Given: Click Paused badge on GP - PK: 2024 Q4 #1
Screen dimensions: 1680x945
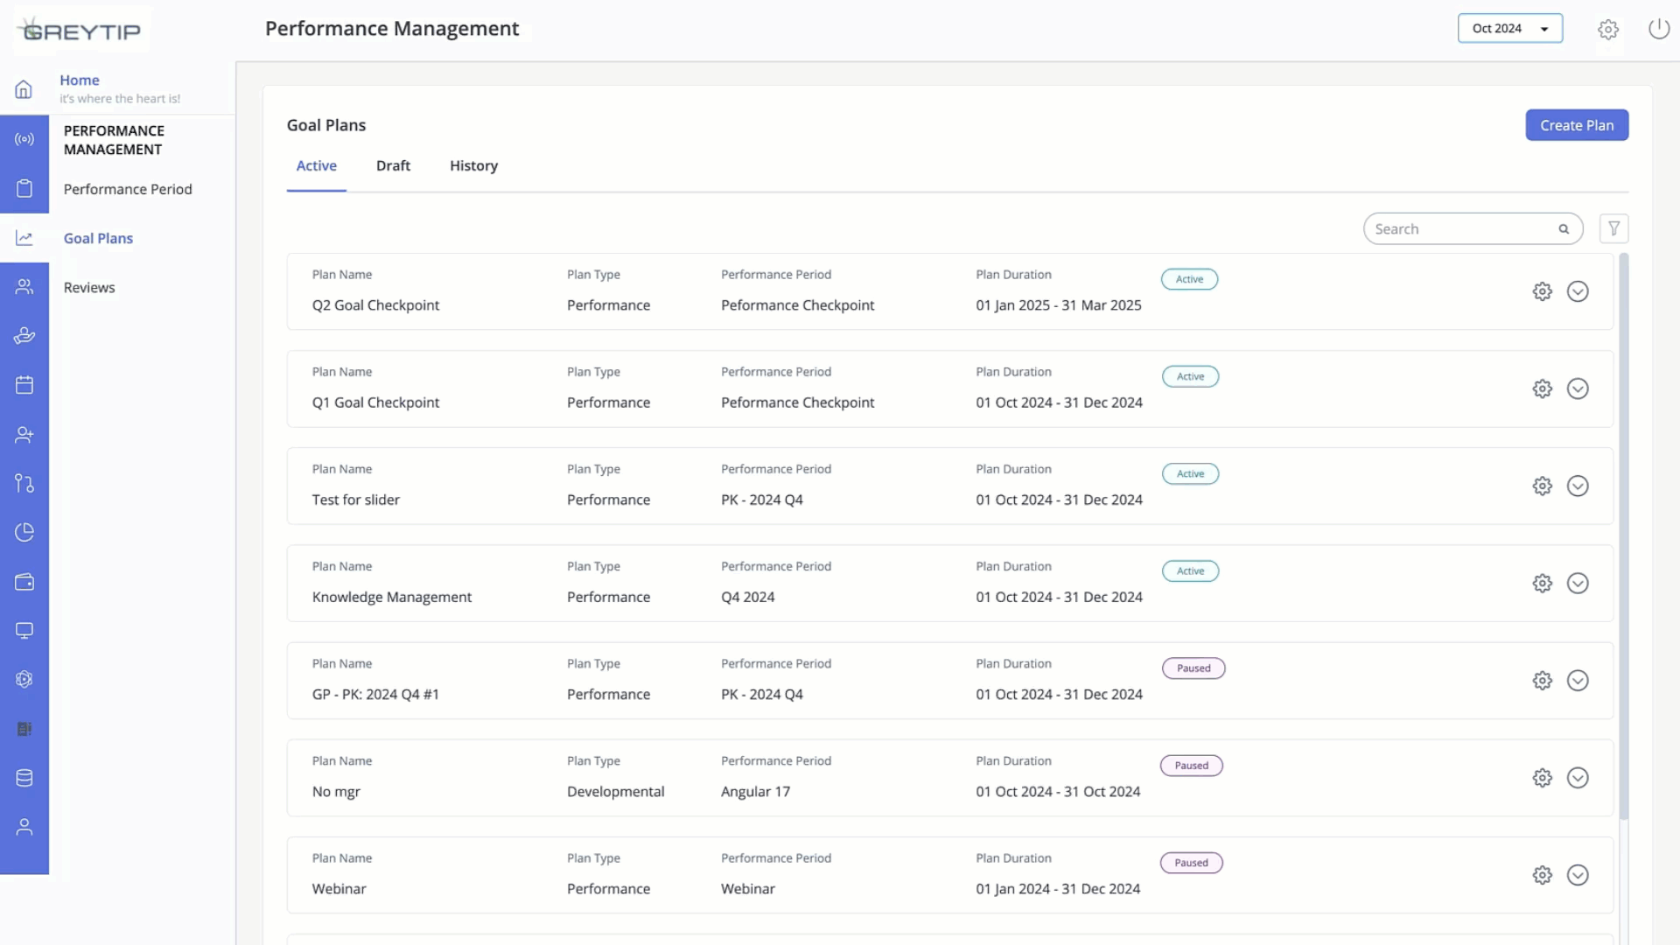Looking at the screenshot, I should (x=1193, y=668).
